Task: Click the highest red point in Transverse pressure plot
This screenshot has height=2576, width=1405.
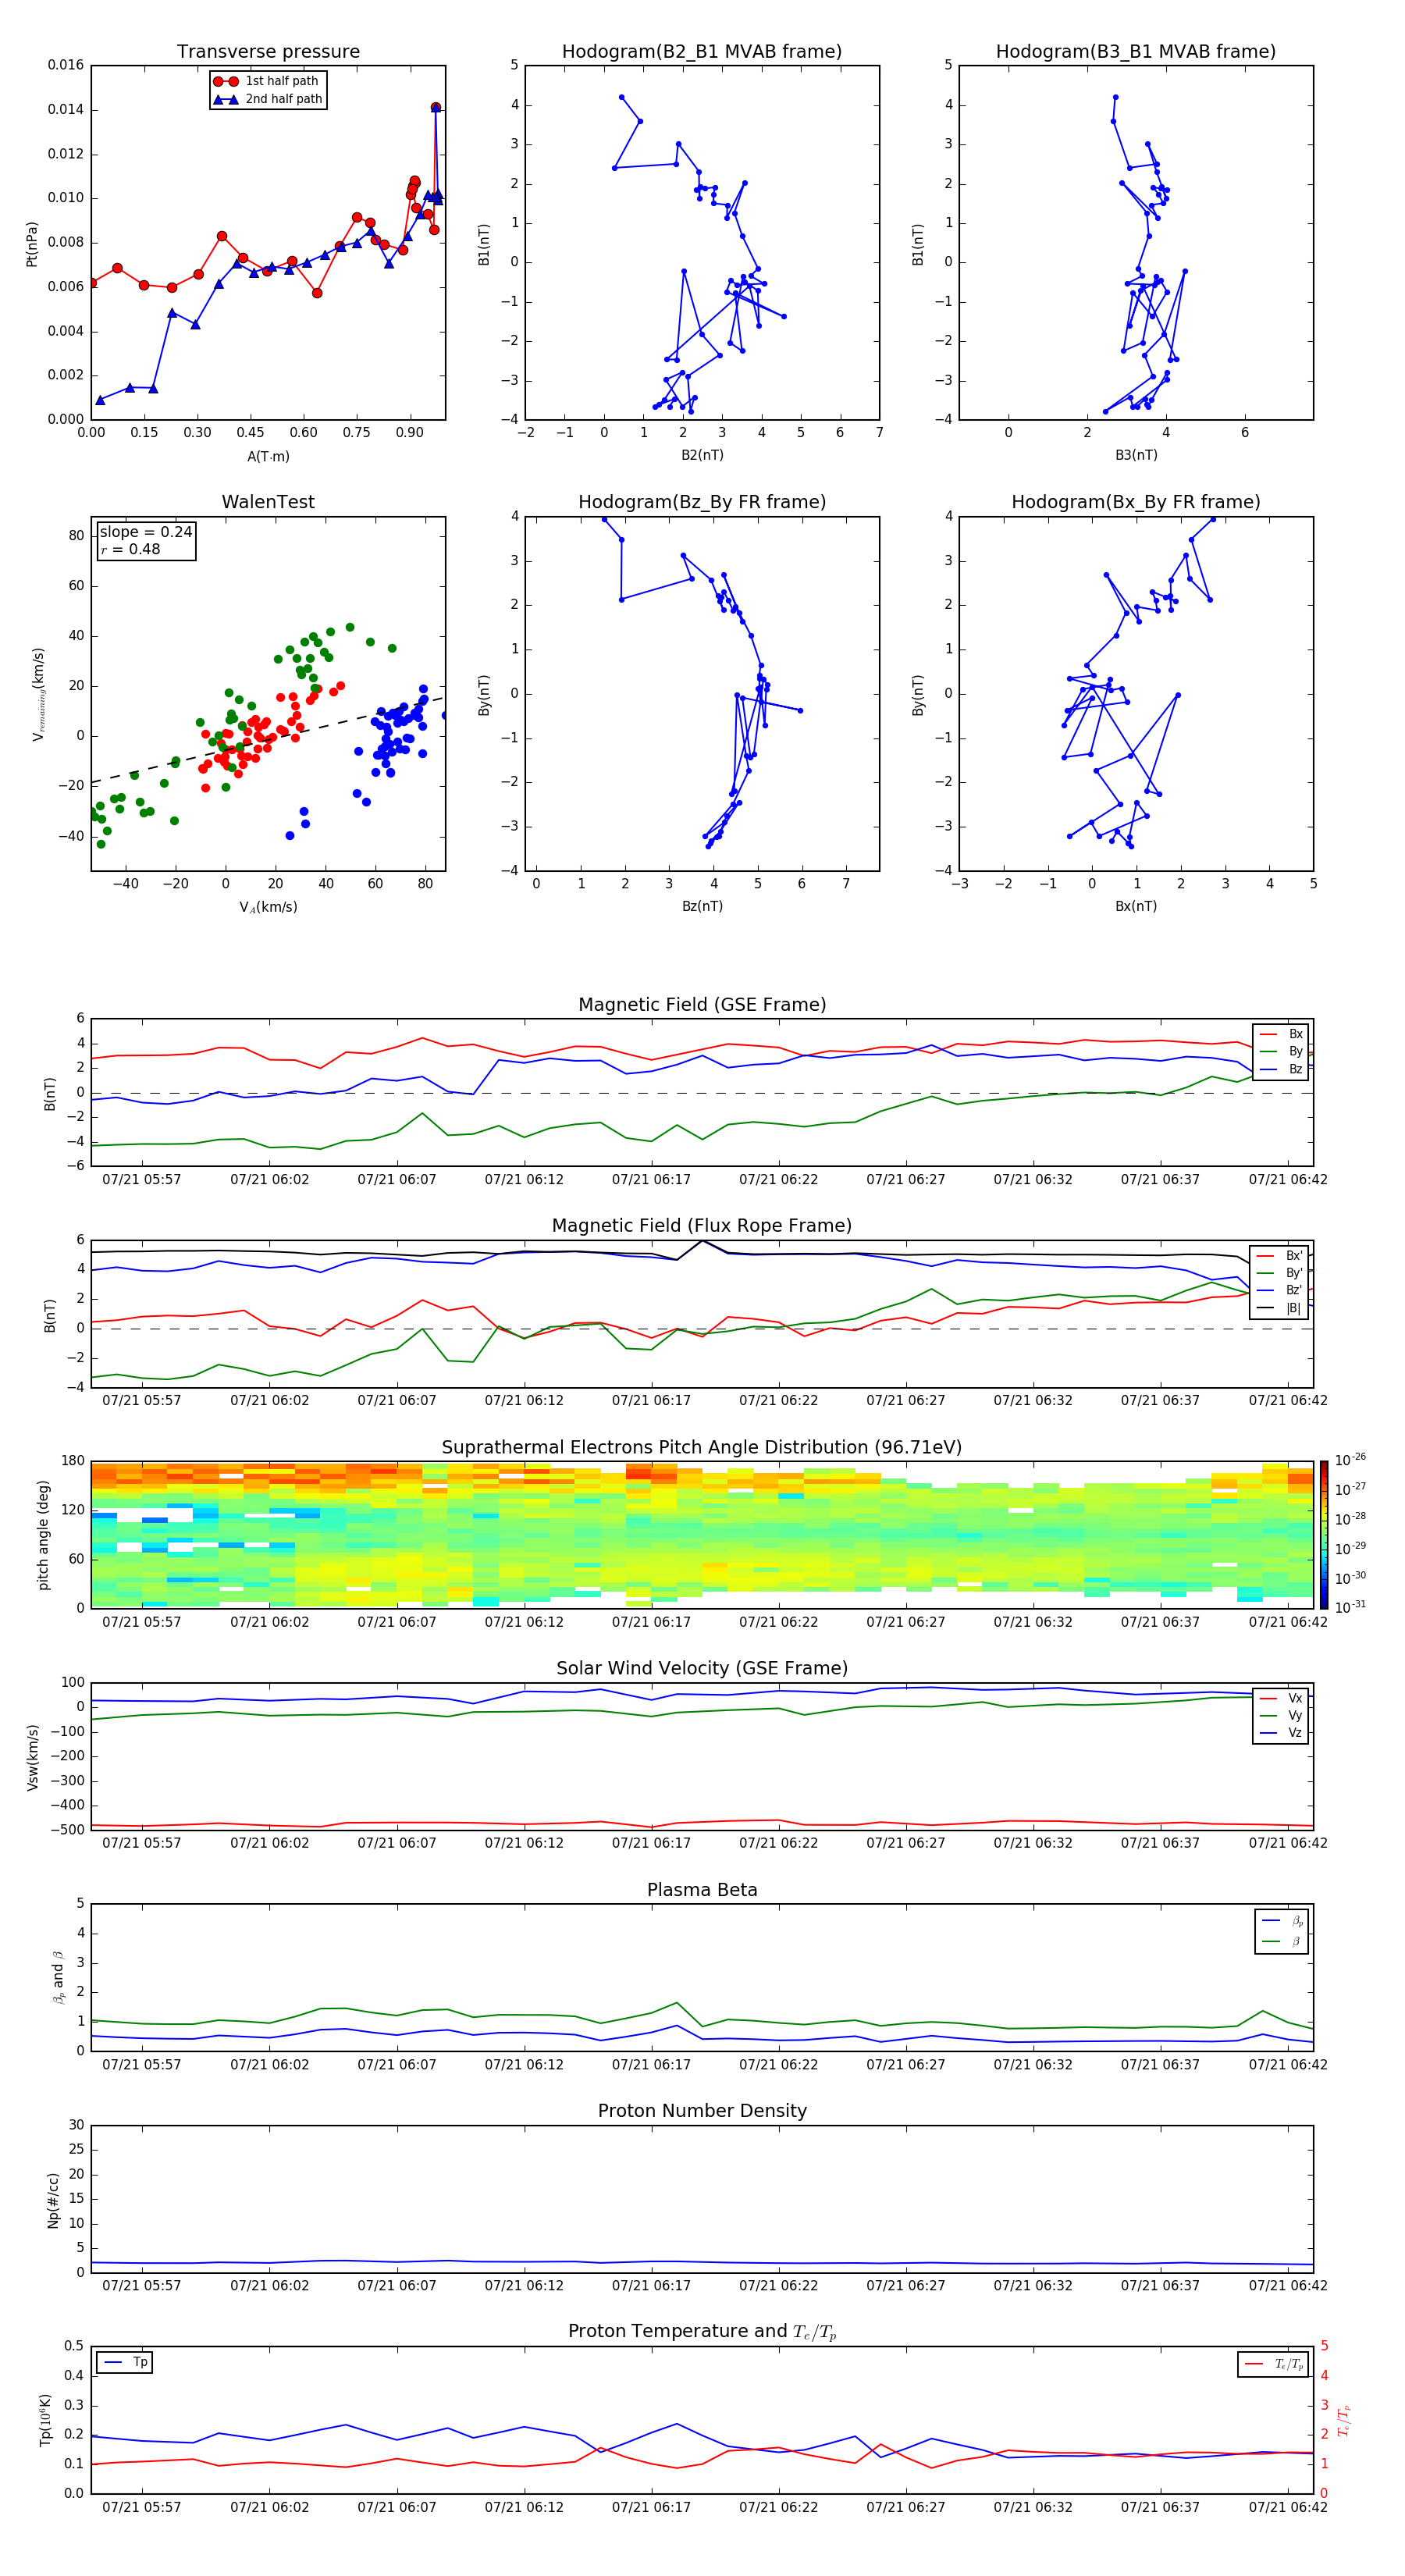Action: (x=435, y=107)
